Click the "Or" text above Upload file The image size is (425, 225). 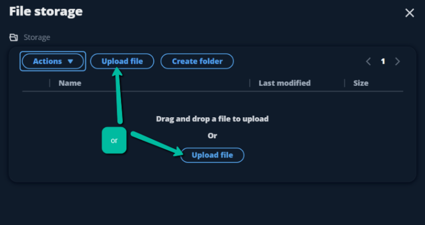[212, 135]
